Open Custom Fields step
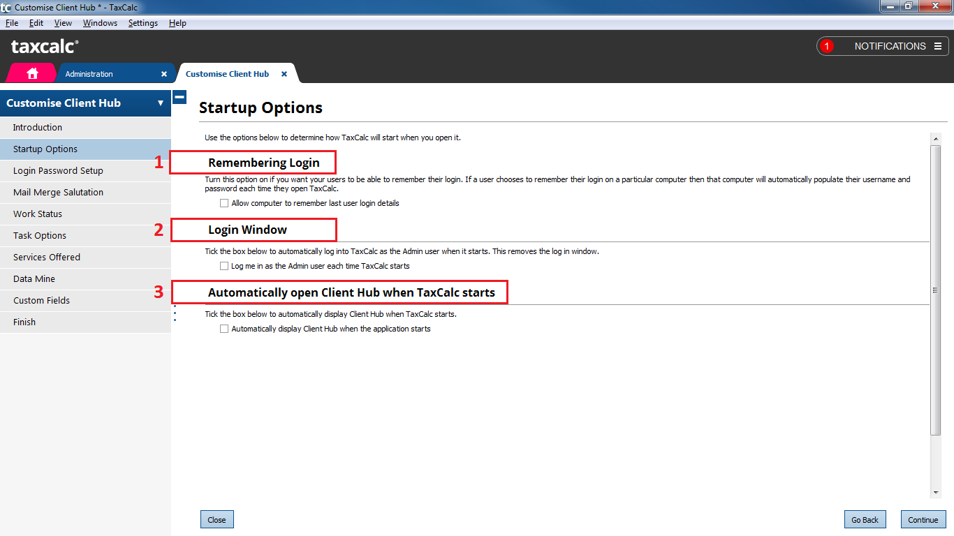 (x=85, y=301)
